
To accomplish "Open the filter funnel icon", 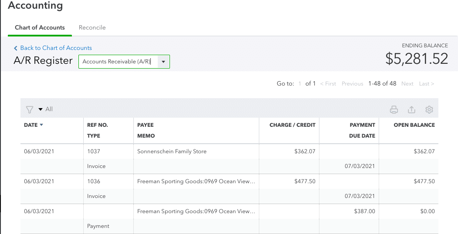I will [x=30, y=109].
